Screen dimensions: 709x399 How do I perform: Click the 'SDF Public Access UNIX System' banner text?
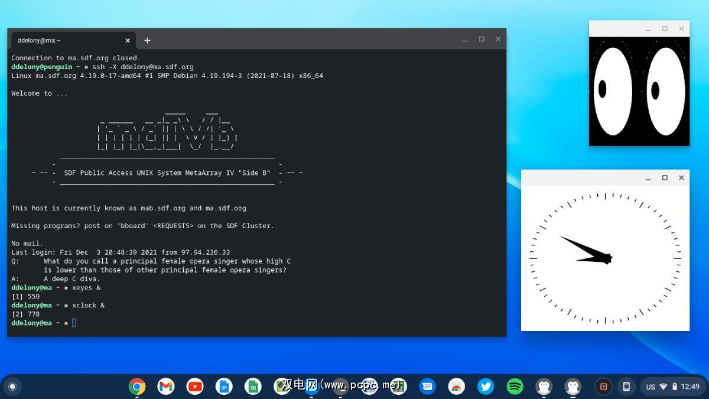(167, 173)
